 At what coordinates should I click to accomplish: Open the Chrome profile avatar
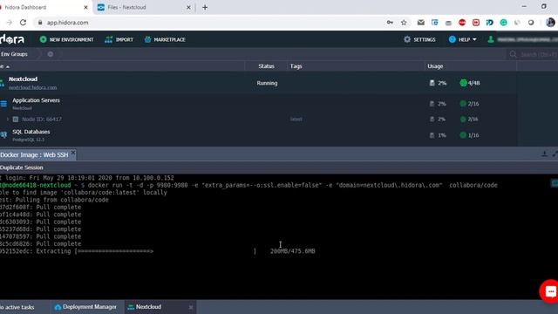coord(550,23)
